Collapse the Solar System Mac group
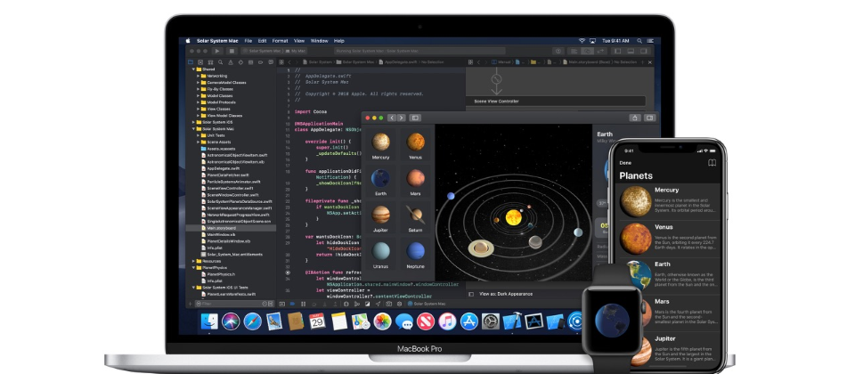 pyautogui.click(x=193, y=128)
